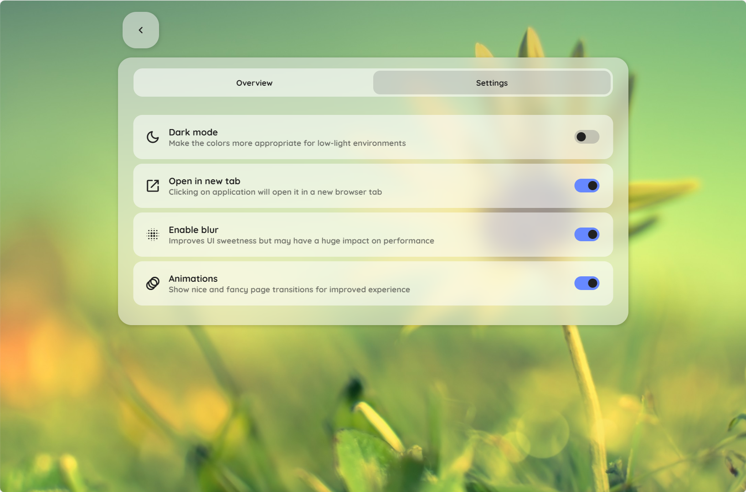746x492 pixels.
Task: Turn off the Open in new tab switch
Action: point(587,186)
